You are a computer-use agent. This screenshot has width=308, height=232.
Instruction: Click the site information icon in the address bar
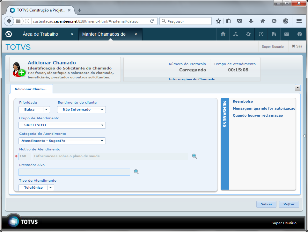tap(27, 21)
